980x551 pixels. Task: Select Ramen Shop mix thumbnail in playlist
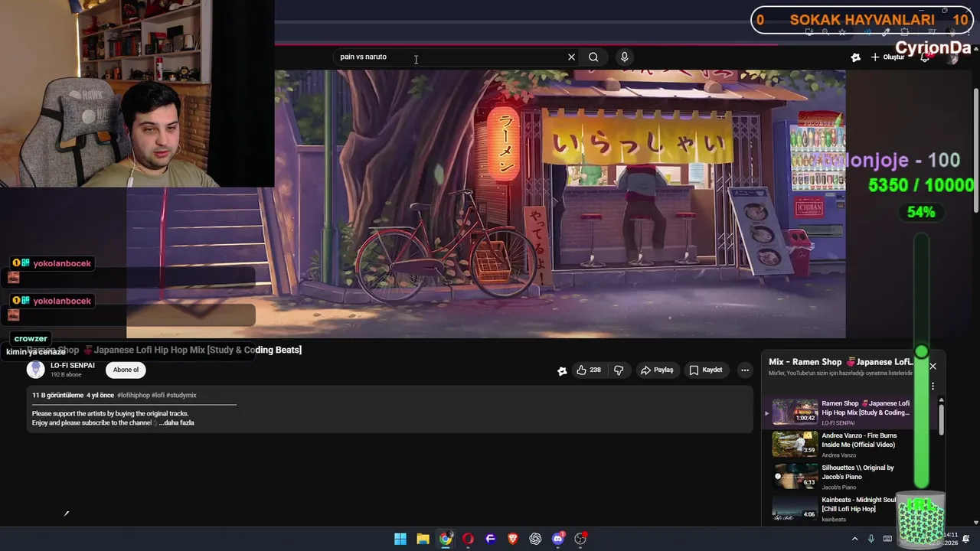pyautogui.click(x=795, y=412)
